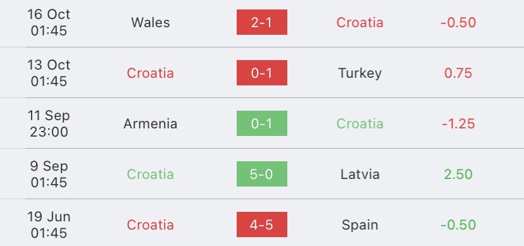Click Croatia in the Turkey match row

pyautogui.click(x=150, y=73)
